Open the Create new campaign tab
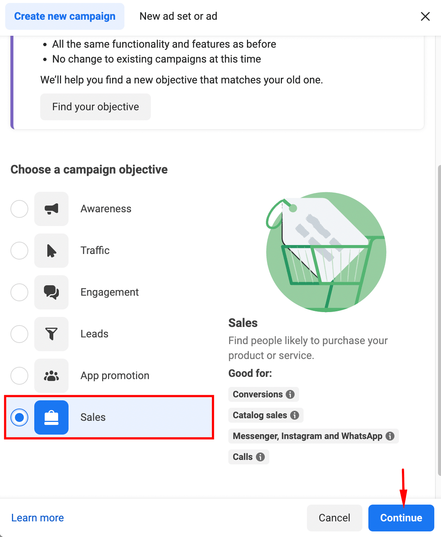Viewport: 441px width, 537px height. click(x=65, y=16)
